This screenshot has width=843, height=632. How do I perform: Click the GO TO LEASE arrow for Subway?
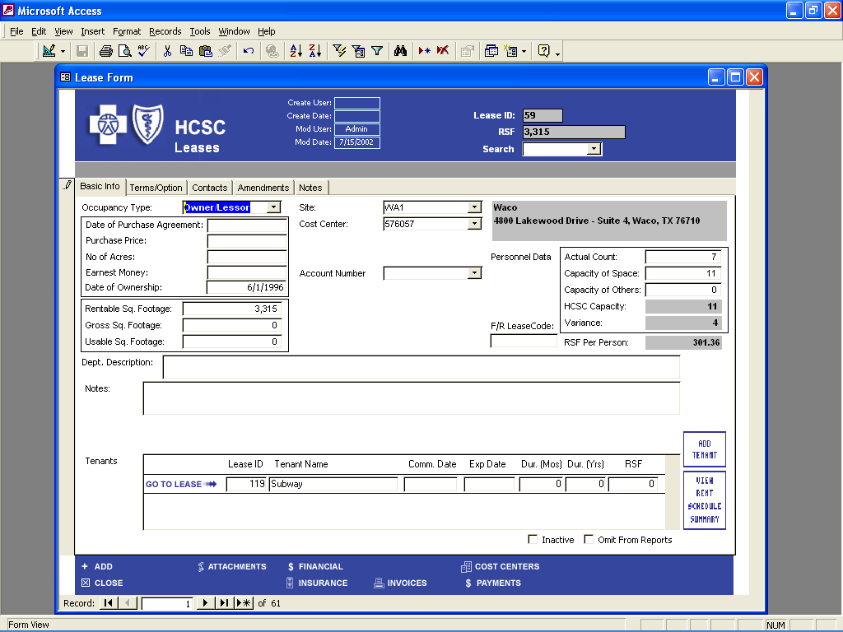click(181, 484)
